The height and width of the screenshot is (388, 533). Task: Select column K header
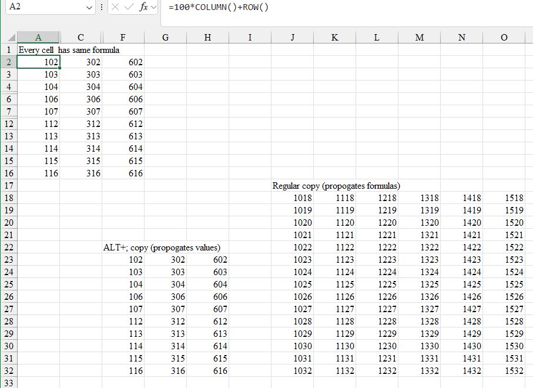tap(335, 38)
